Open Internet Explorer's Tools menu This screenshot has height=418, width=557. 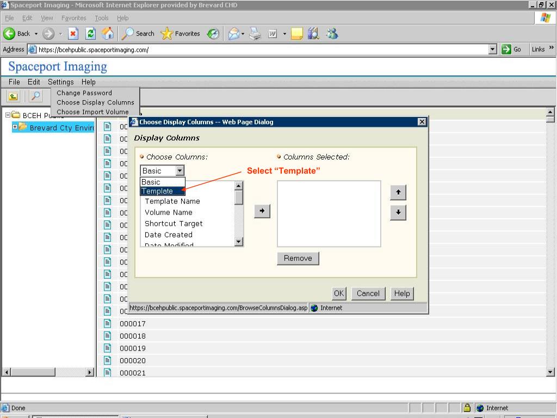point(102,18)
